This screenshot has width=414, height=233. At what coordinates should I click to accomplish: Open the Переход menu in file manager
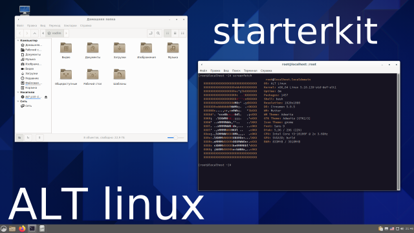pos(54,26)
